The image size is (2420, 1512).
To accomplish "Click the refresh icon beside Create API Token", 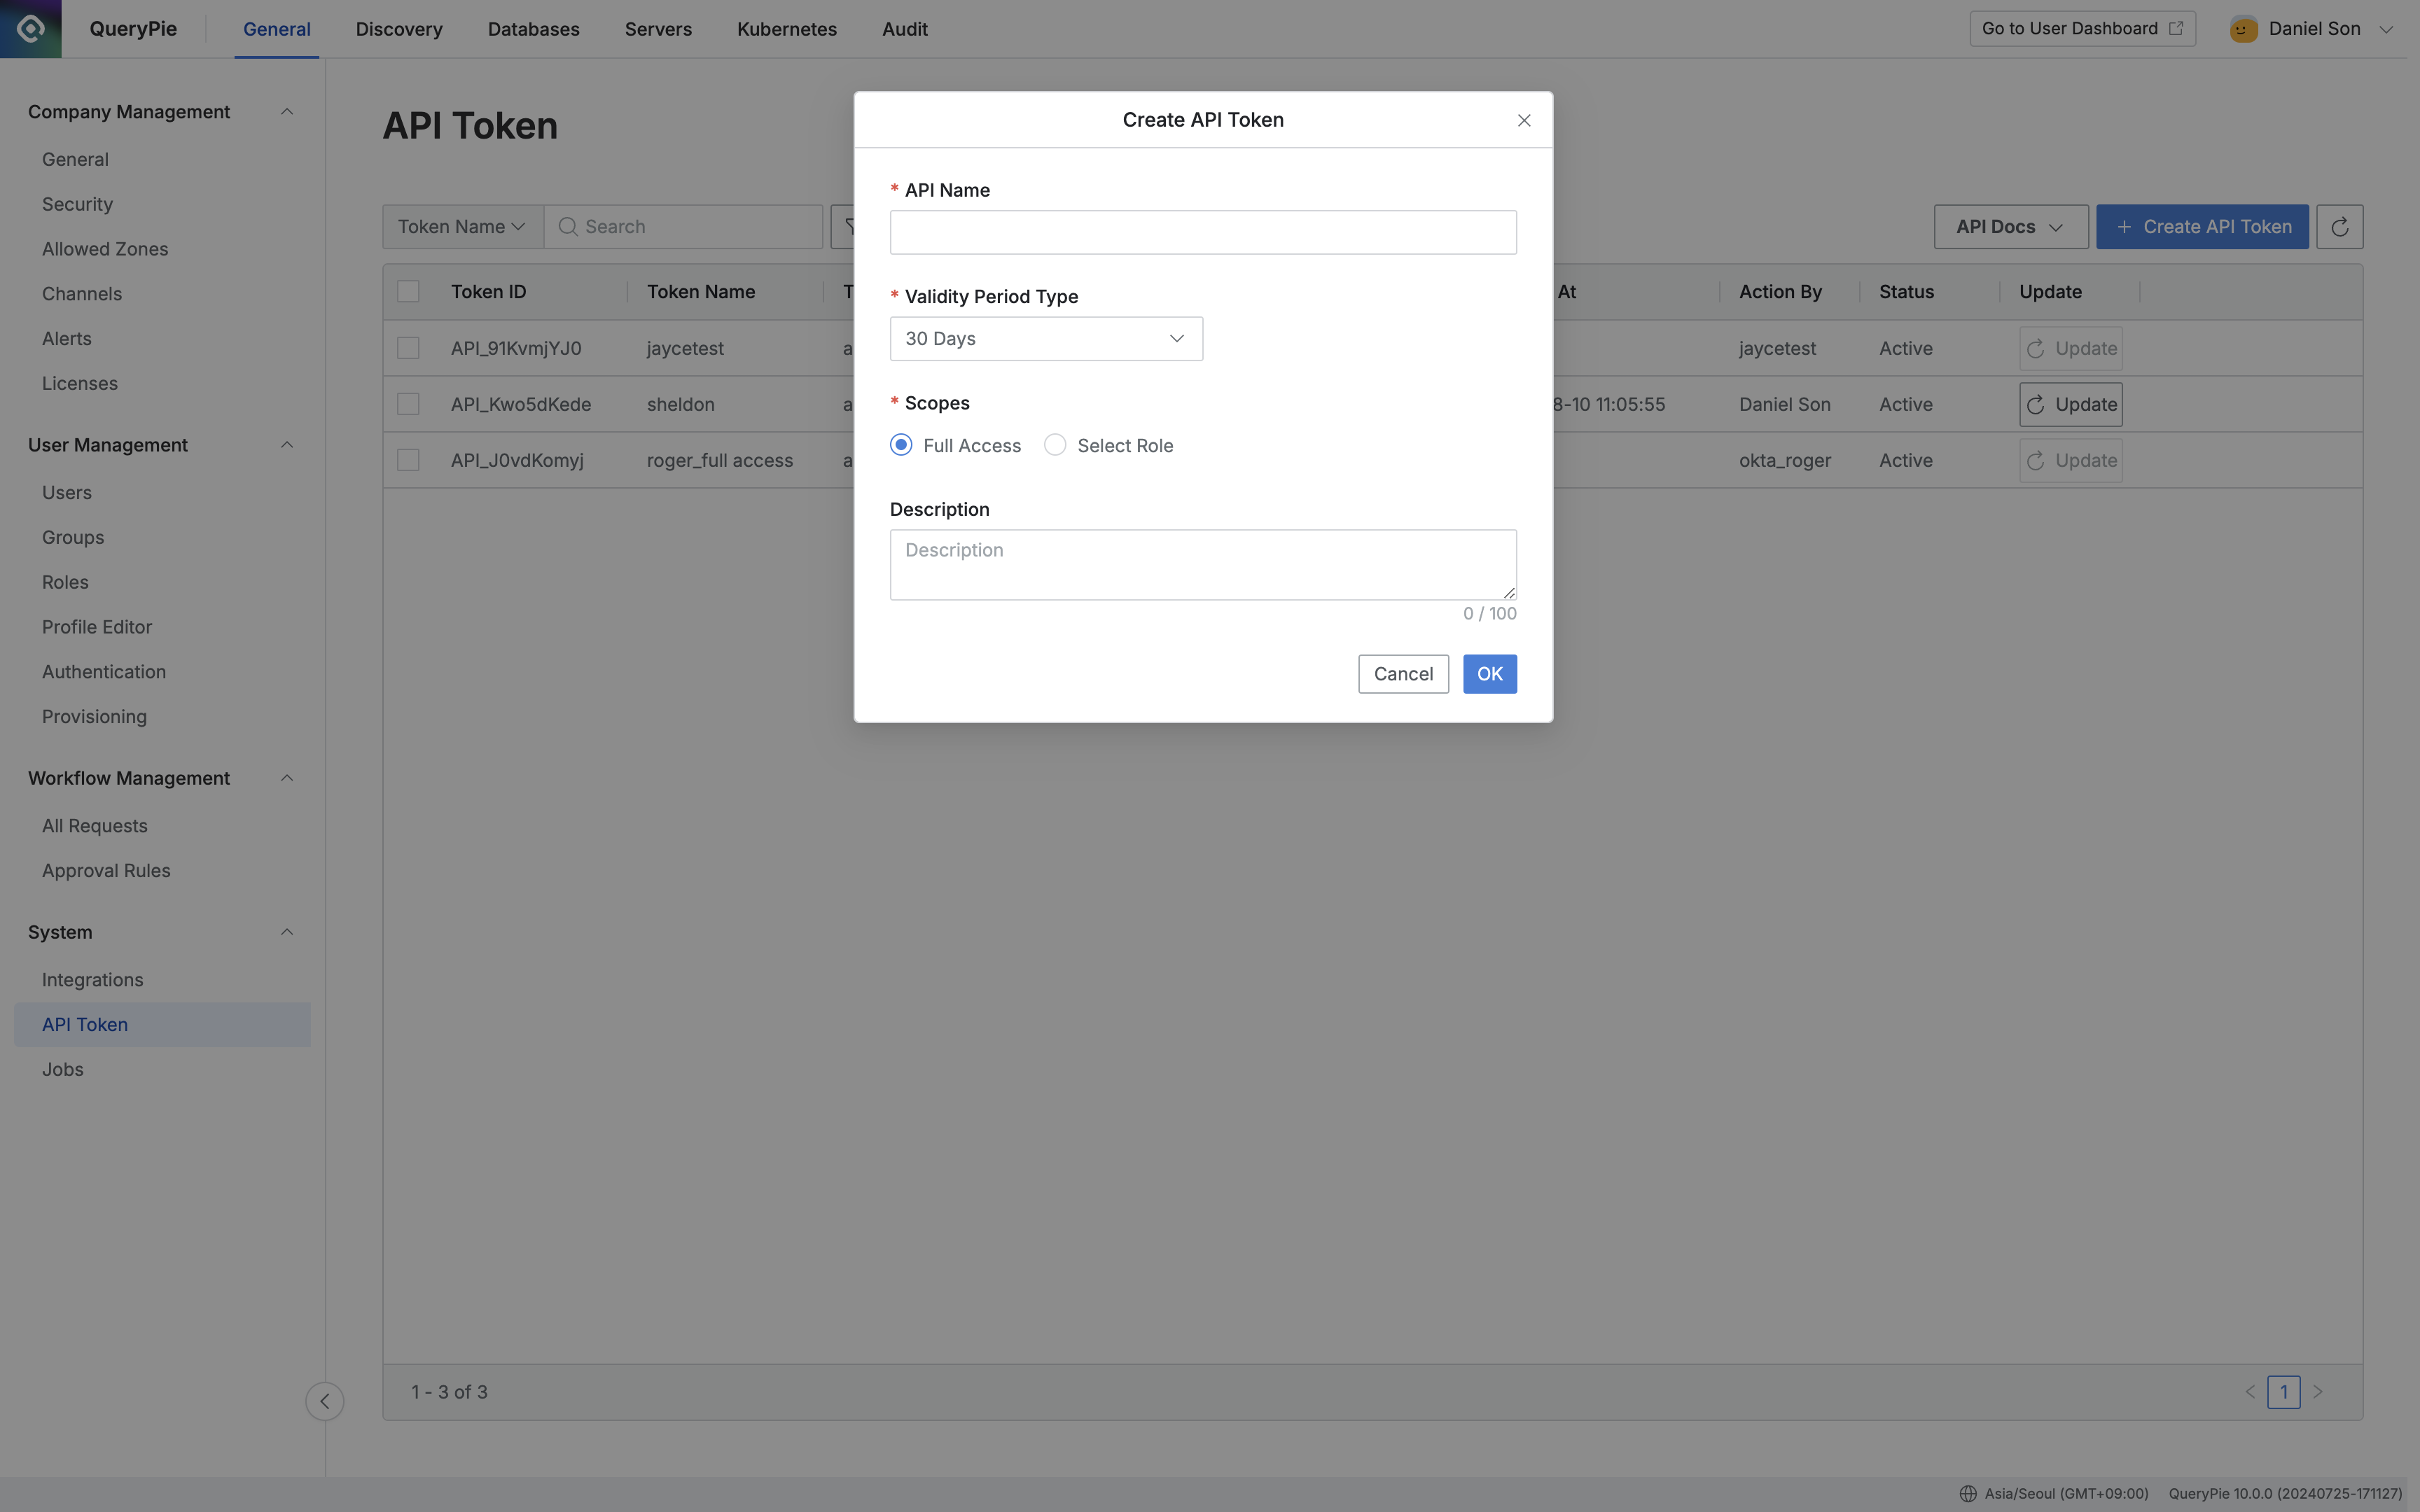I will 2340,227.
